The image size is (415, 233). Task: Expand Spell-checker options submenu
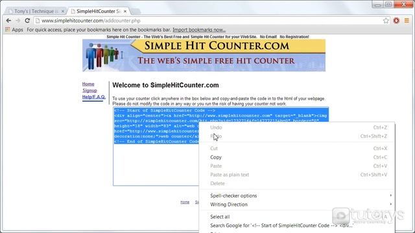297,195
